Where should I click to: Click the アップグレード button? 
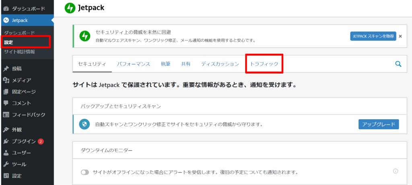click(x=379, y=124)
